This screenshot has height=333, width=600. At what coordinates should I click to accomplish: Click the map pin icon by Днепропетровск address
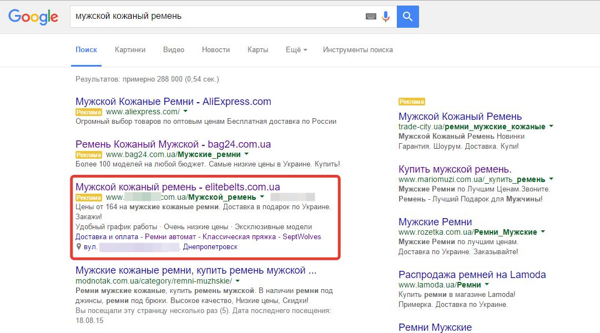(x=79, y=246)
